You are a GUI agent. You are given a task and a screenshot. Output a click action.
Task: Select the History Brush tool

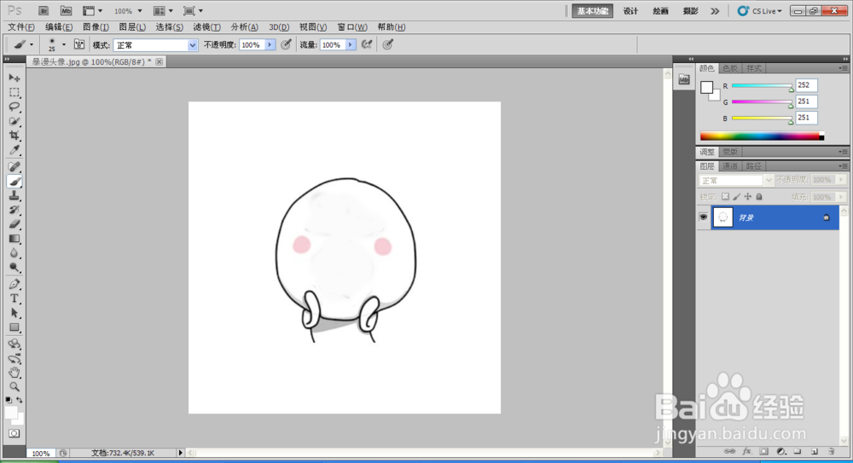coord(15,210)
